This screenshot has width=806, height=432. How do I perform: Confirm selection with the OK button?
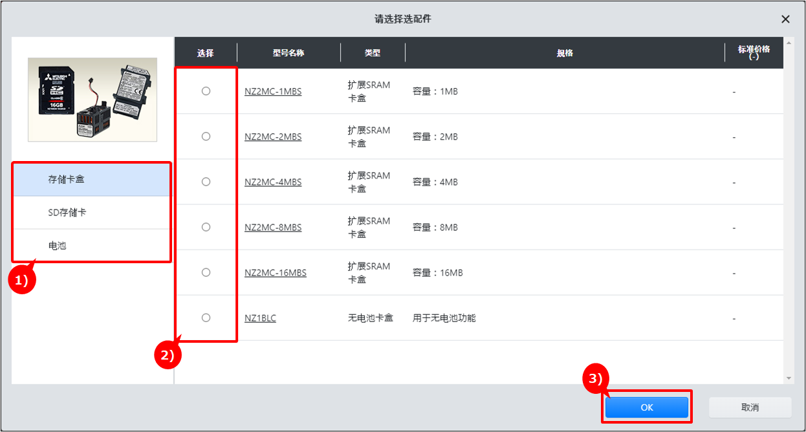click(646, 407)
